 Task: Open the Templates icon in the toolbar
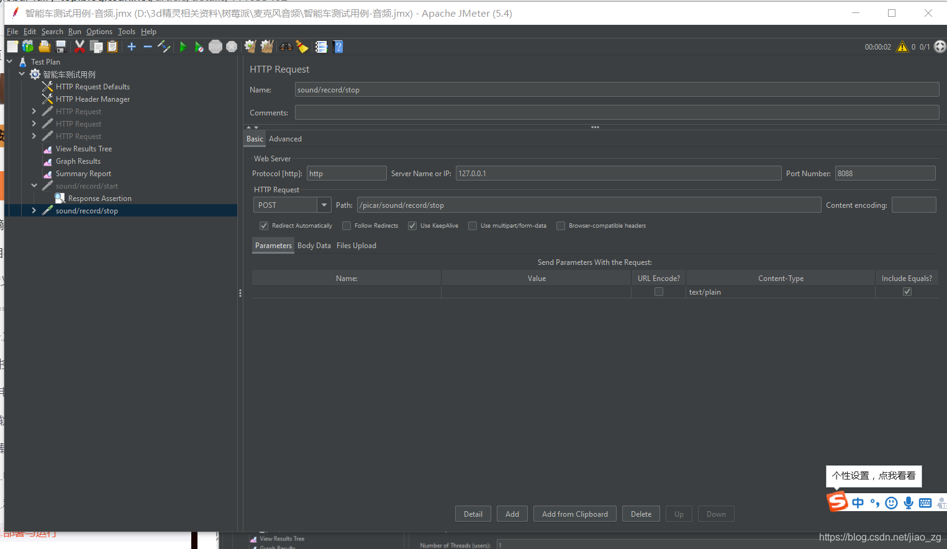[x=28, y=47]
